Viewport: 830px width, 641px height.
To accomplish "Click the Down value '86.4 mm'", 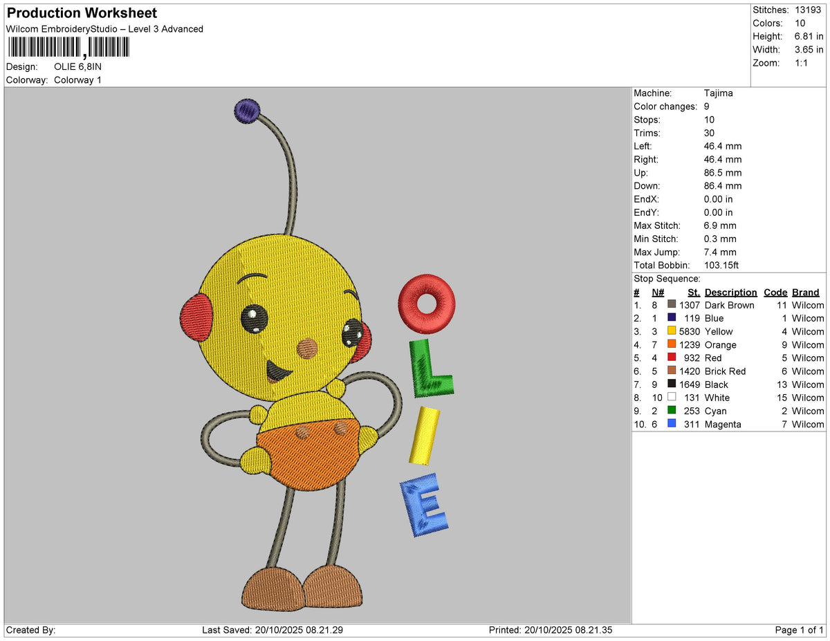I will pyautogui.click(x=723, y=186).
